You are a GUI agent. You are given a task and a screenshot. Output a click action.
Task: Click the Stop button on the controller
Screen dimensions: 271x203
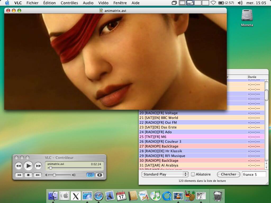point(29,175)
